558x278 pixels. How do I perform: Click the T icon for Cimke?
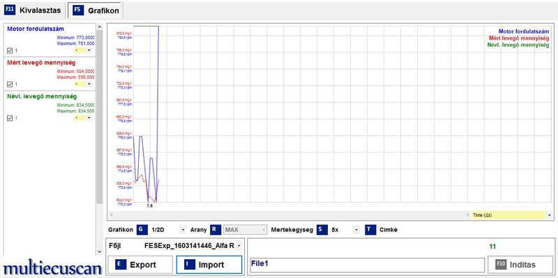pos(370,230)
